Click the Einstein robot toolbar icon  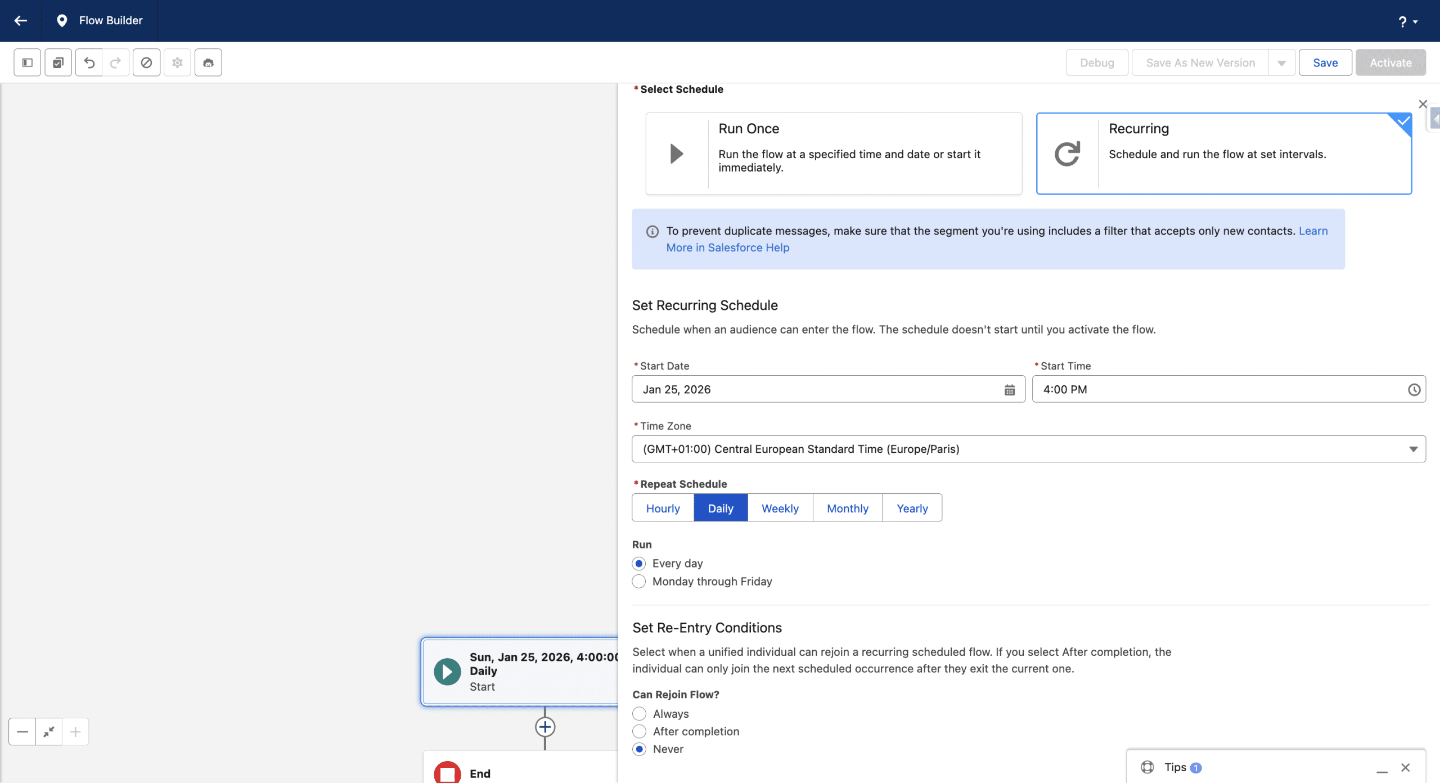(x=208, y=62)
